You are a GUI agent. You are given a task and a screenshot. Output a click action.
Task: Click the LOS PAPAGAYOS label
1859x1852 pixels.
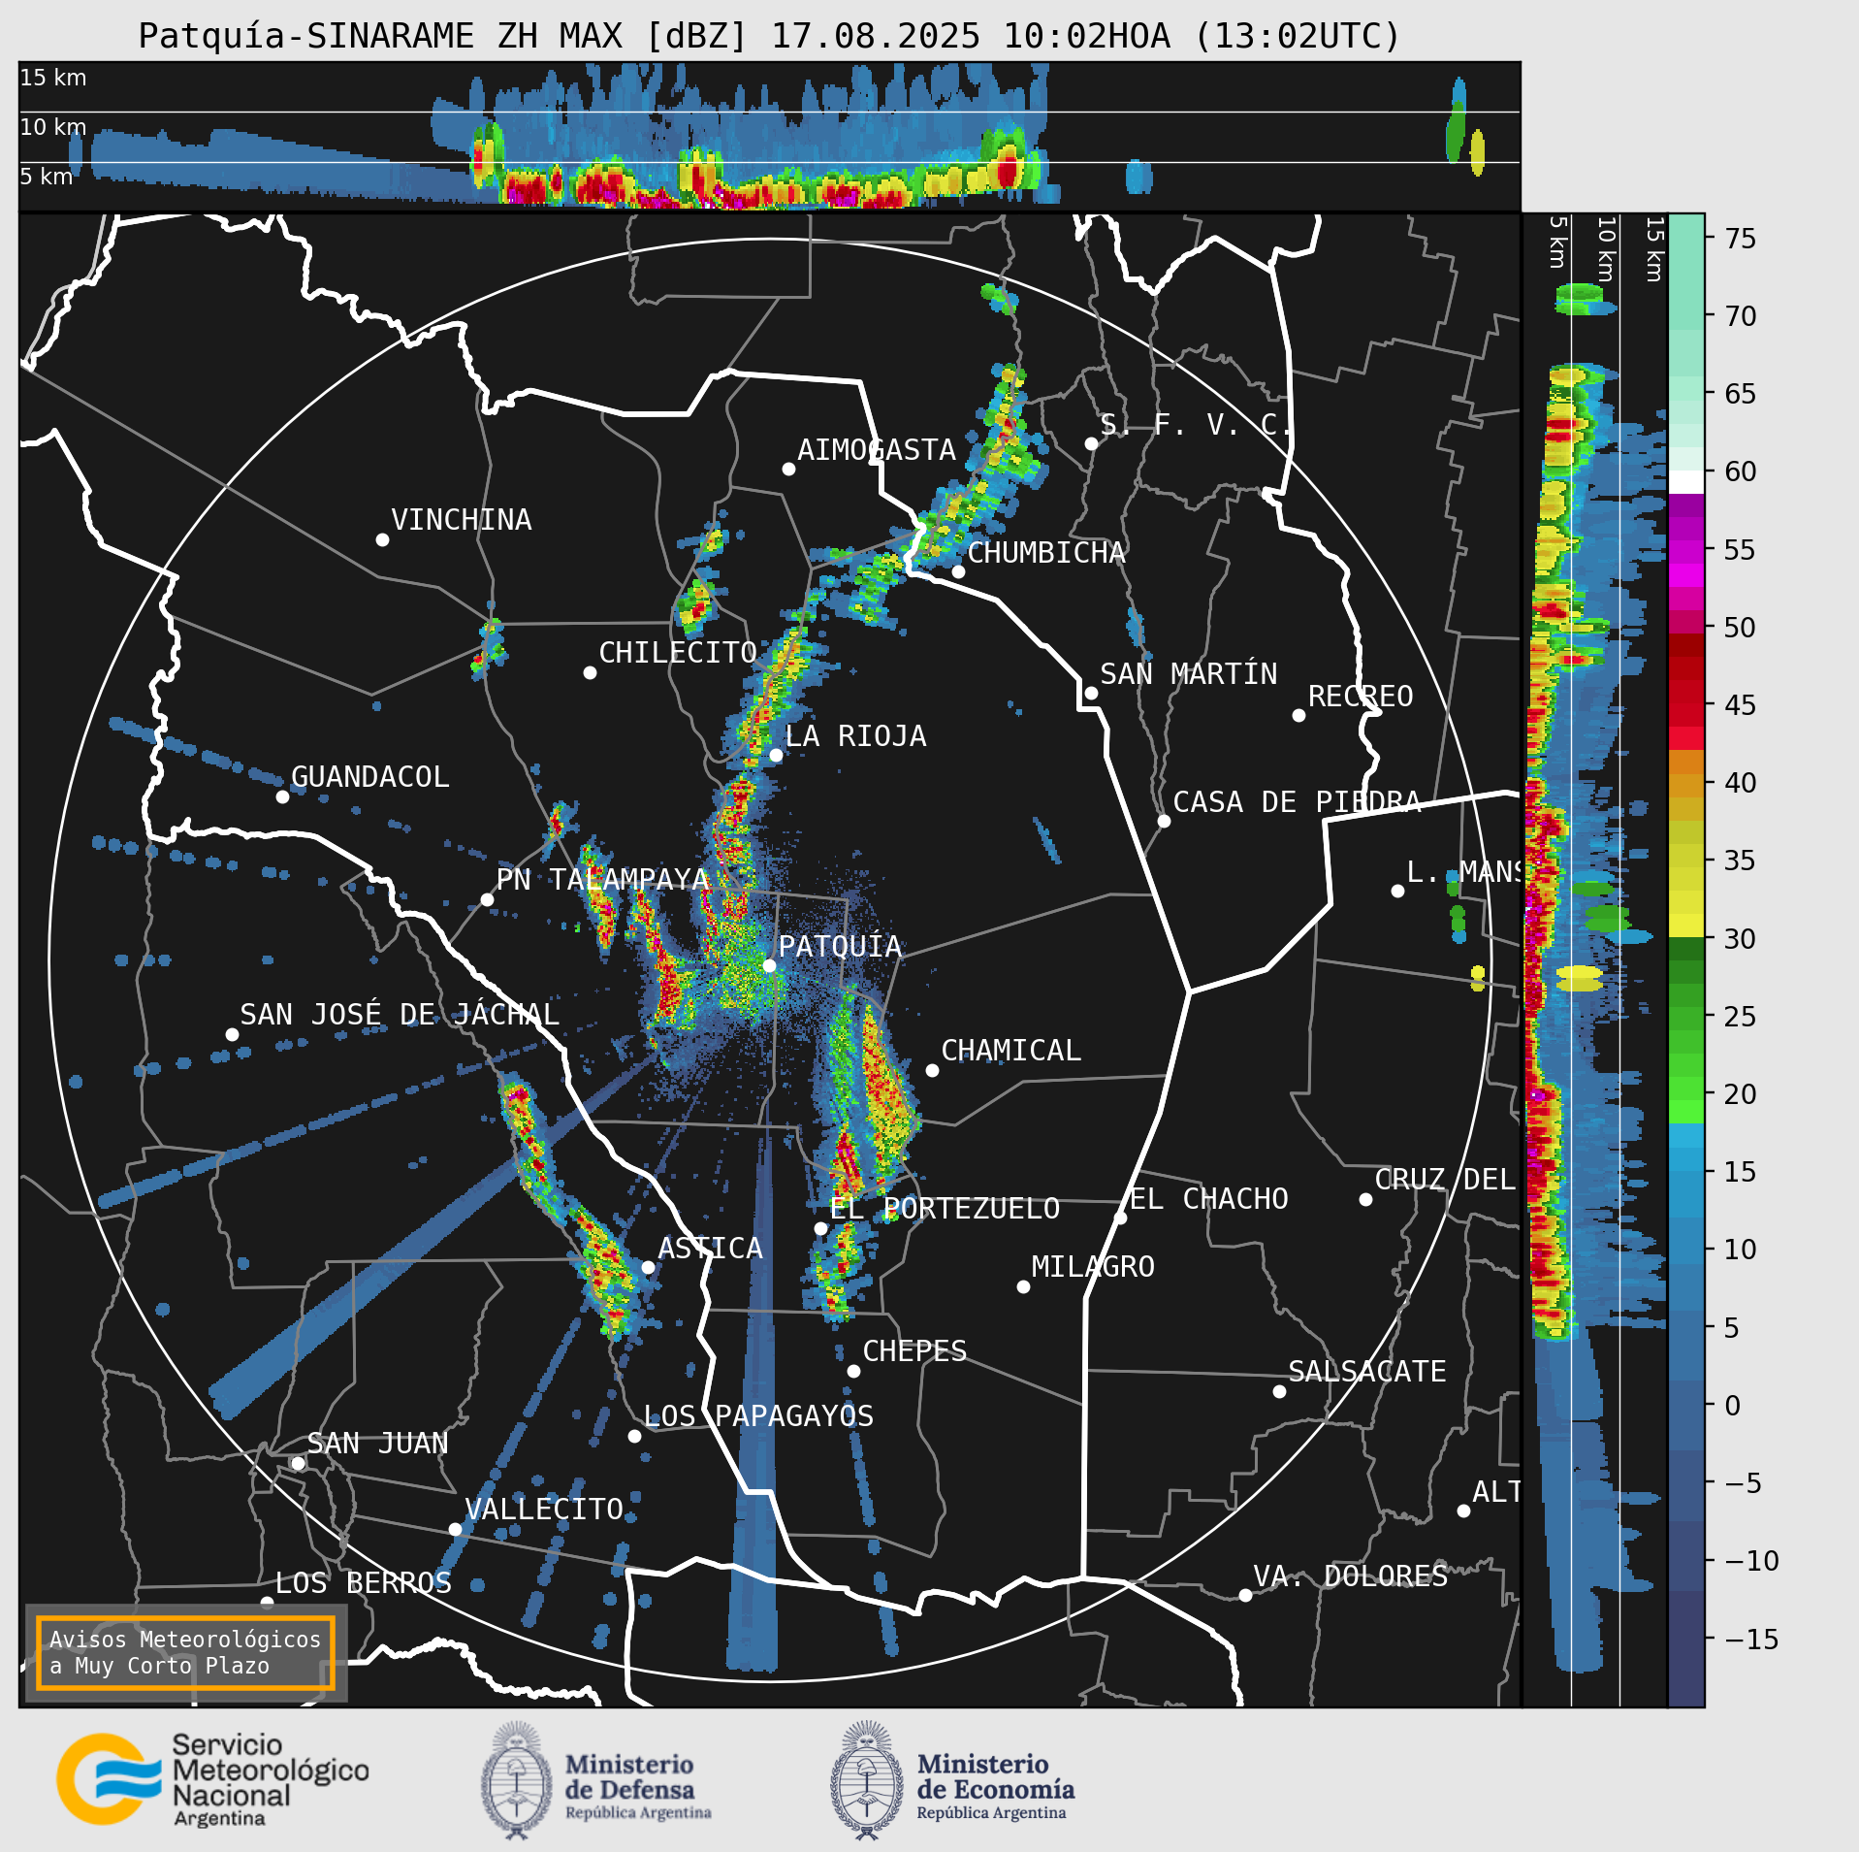(x=758, y=1416)
